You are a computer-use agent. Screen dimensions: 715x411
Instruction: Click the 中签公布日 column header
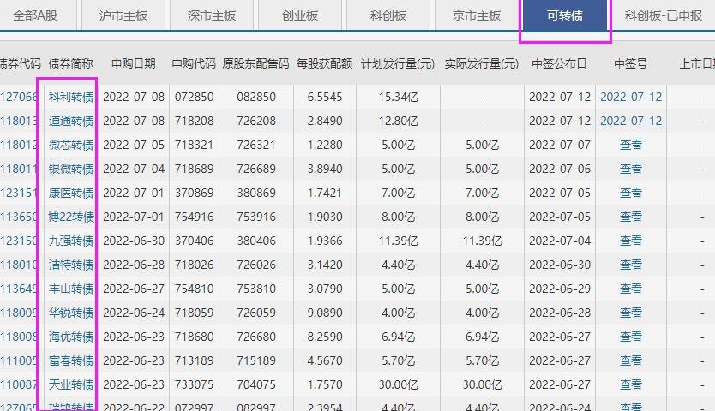(x=559, y=64)
